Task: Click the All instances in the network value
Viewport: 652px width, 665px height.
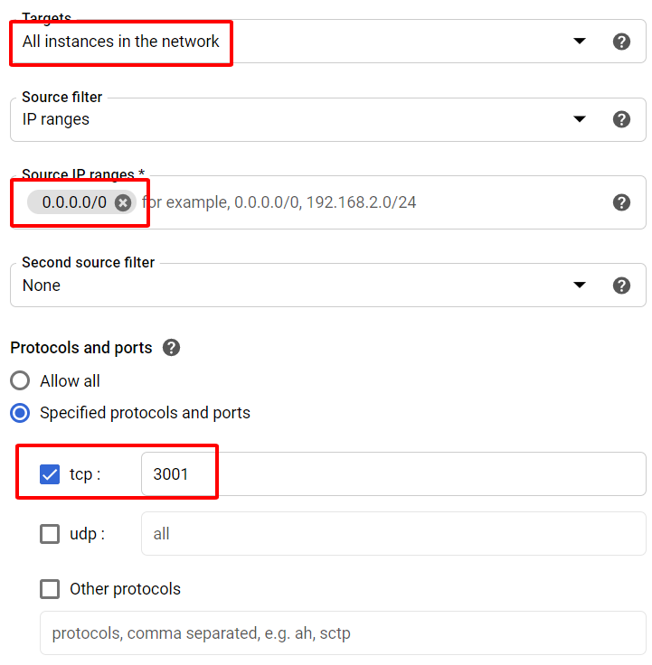Action: pyautogui.click(x=121, y=42)
